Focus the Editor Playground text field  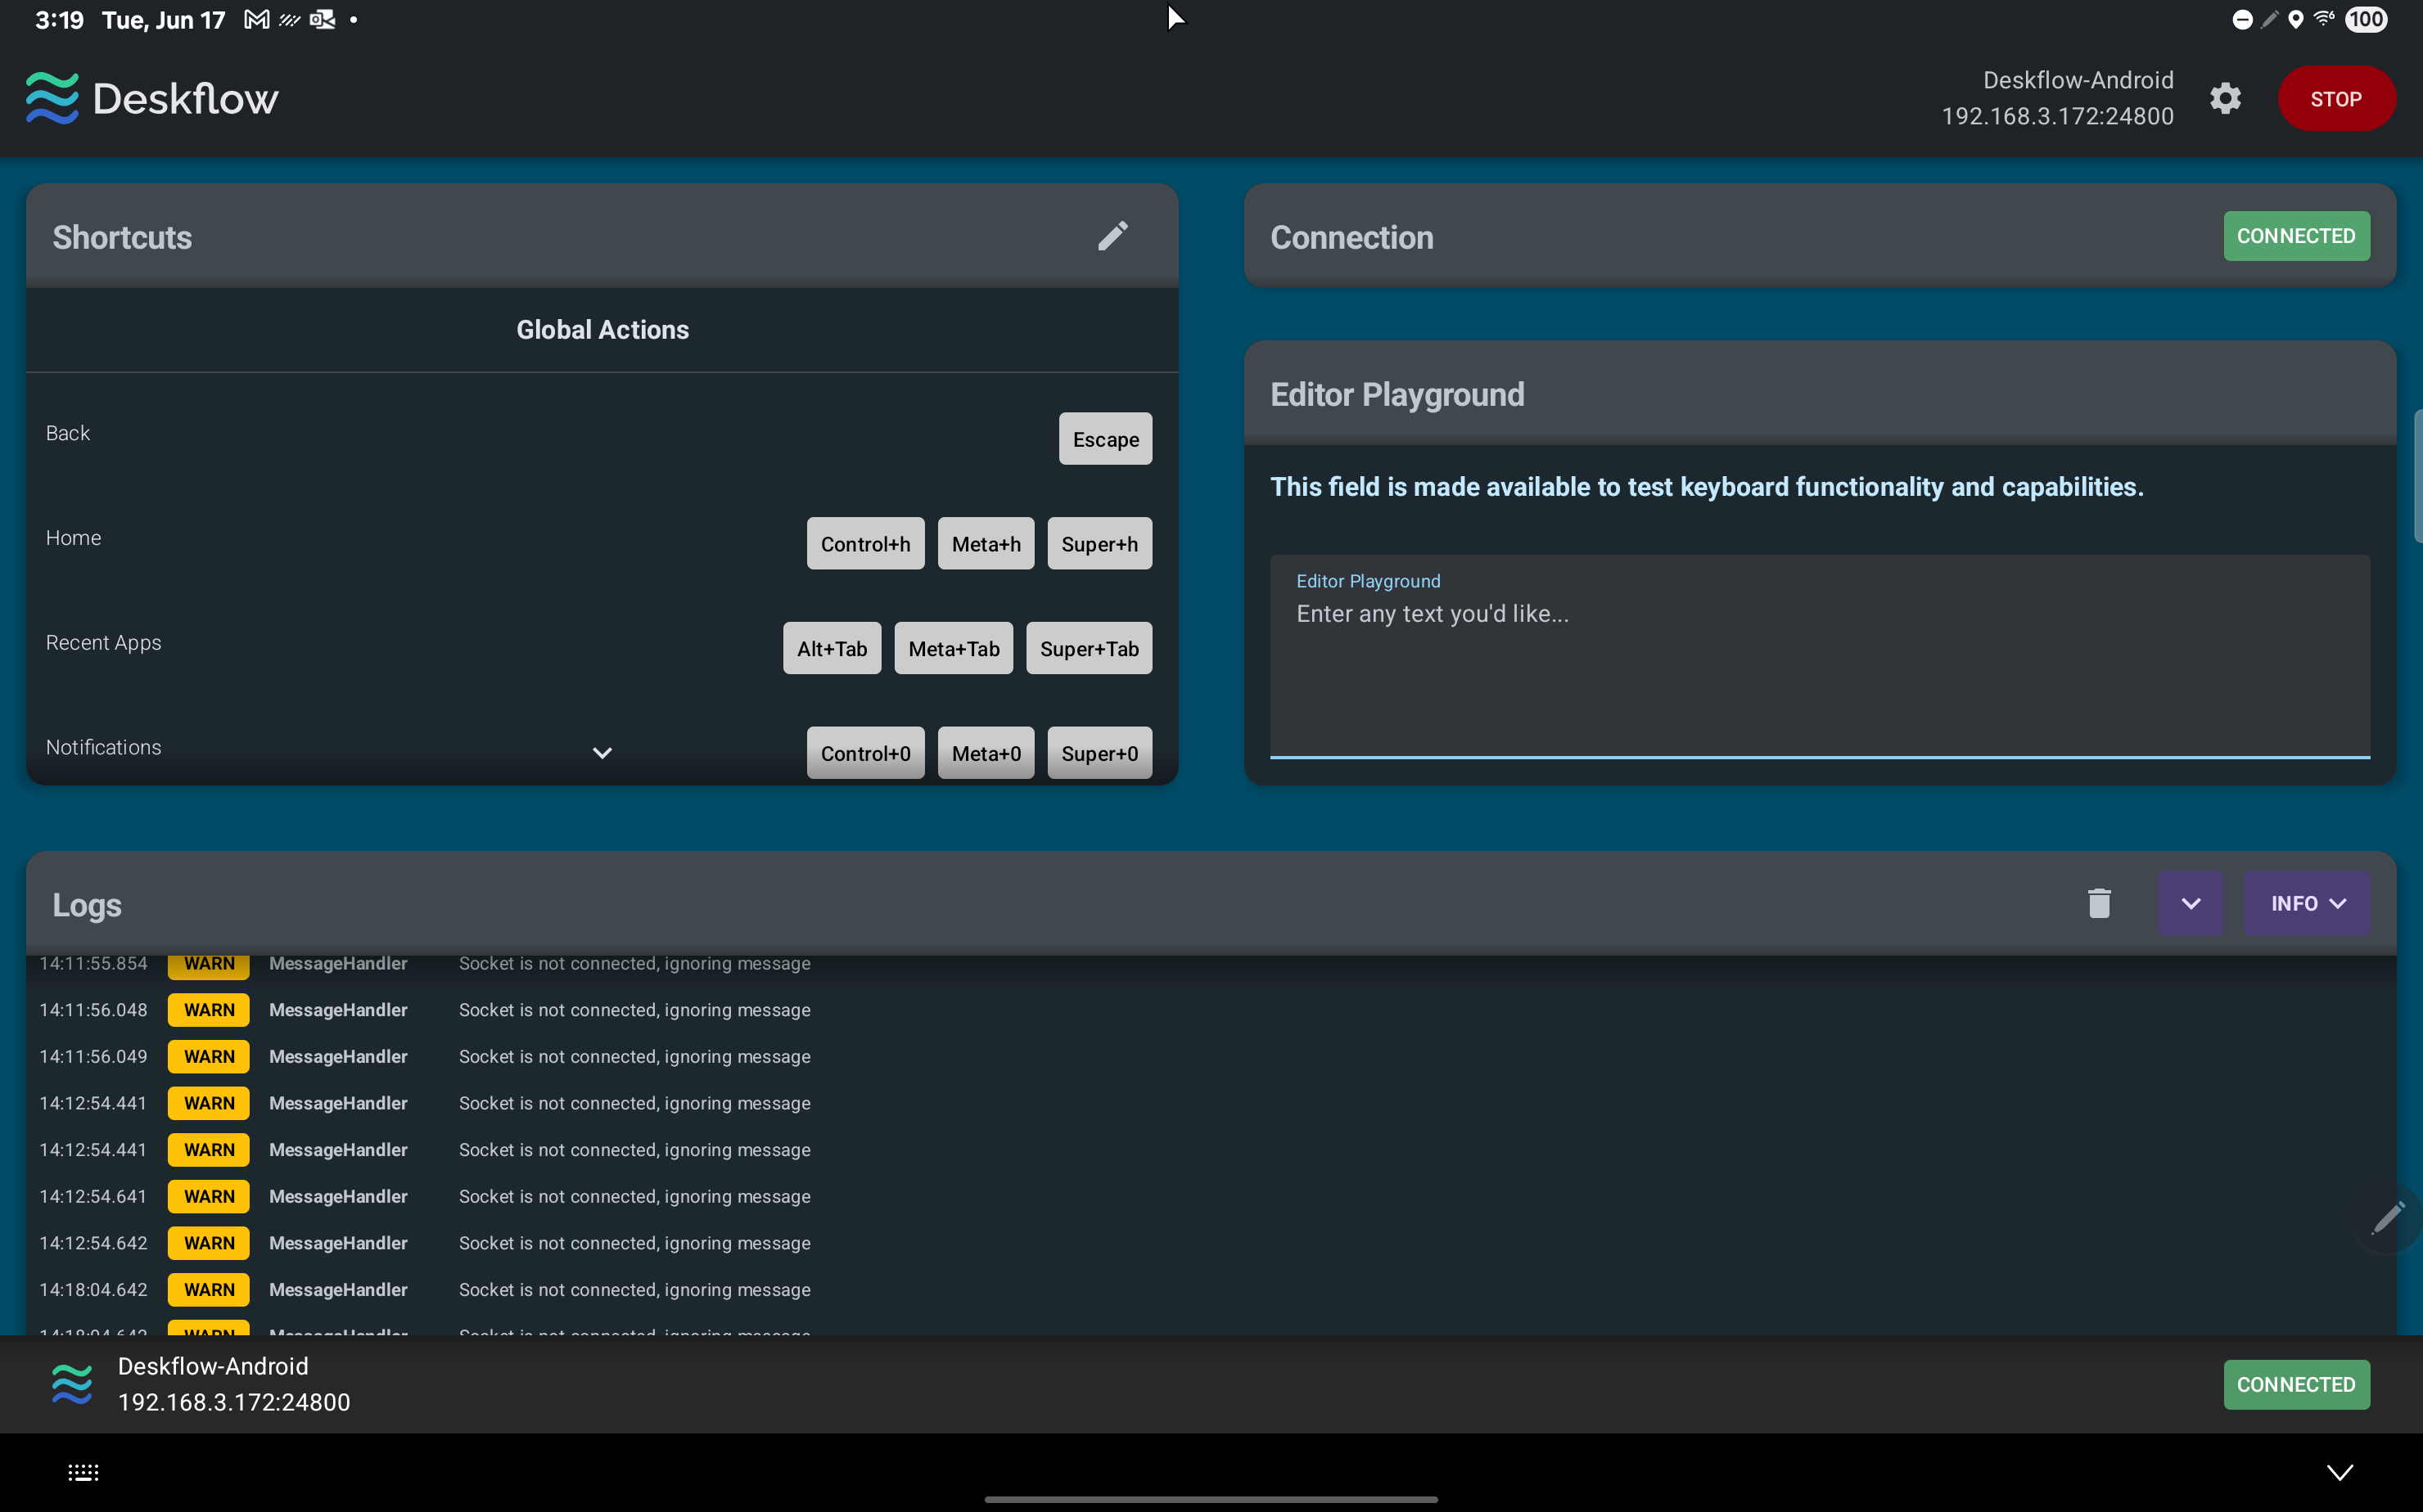1819,660
